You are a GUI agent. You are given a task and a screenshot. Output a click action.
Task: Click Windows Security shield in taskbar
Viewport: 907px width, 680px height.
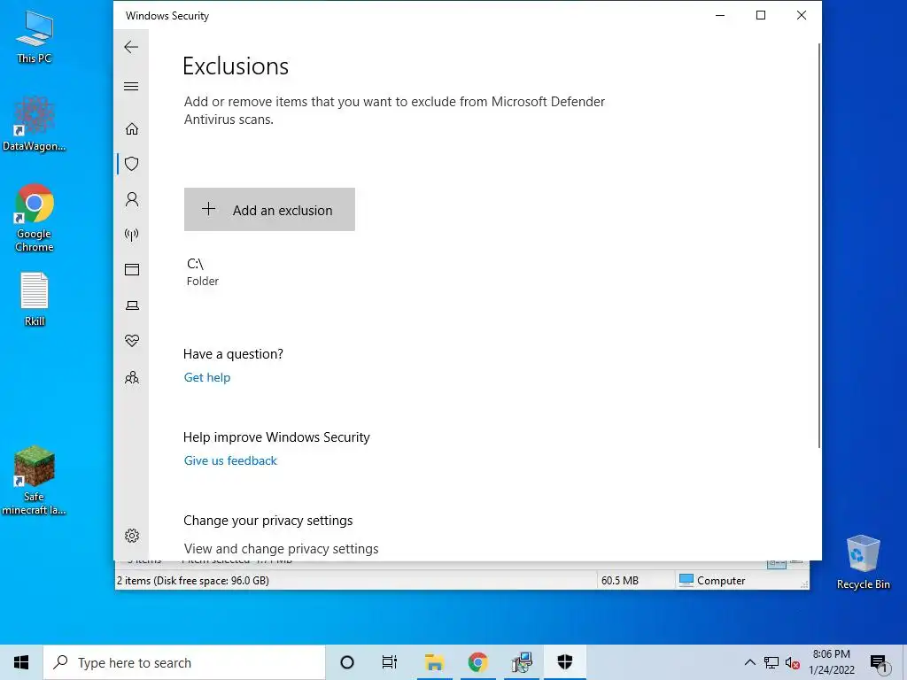(x=565, y=662)
